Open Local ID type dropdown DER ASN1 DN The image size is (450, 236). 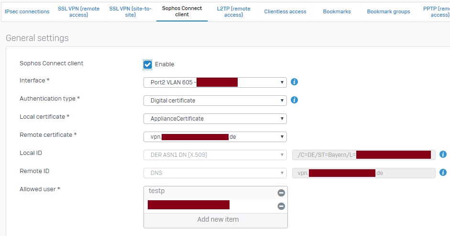(x=215, y=155)
